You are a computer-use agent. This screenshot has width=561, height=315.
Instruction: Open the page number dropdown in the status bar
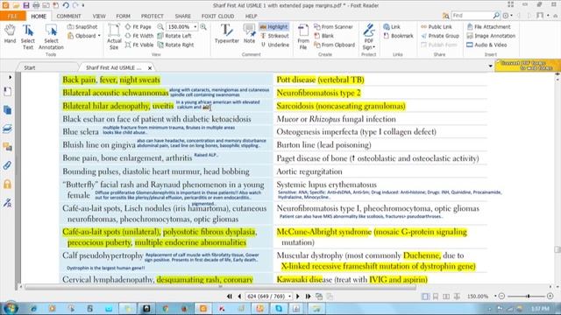(289, 297)
